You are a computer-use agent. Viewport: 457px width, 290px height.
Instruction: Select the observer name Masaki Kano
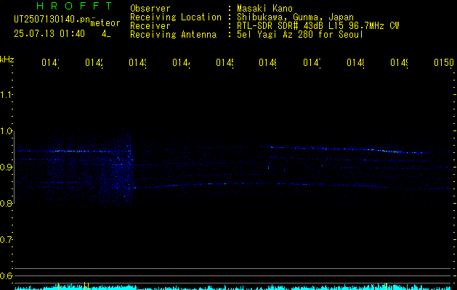[x=264, y=9]
